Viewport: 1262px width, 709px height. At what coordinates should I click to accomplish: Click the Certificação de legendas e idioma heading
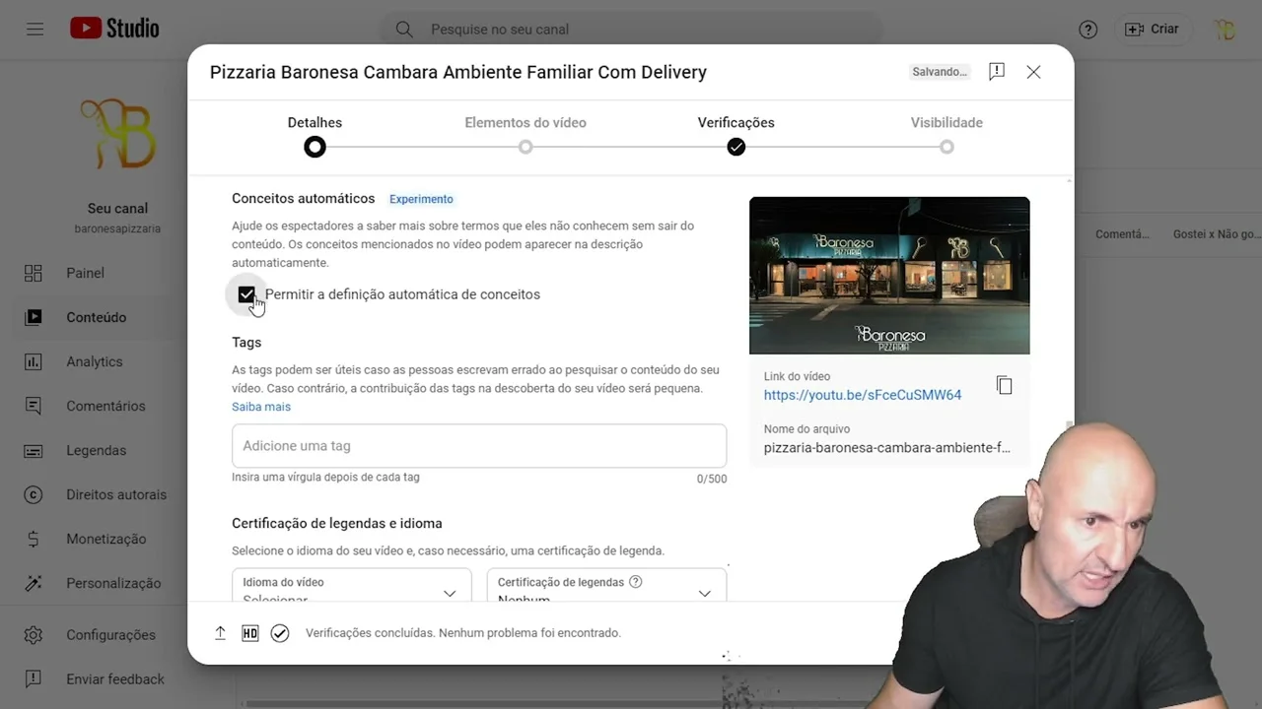(337, 524)
